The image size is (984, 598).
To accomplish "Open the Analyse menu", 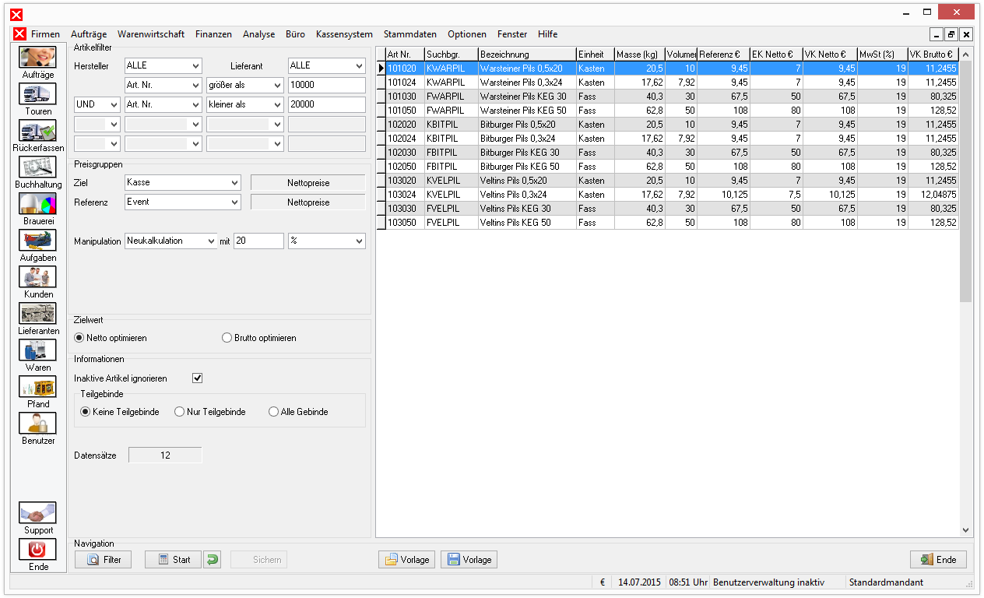I will point(258,34).
